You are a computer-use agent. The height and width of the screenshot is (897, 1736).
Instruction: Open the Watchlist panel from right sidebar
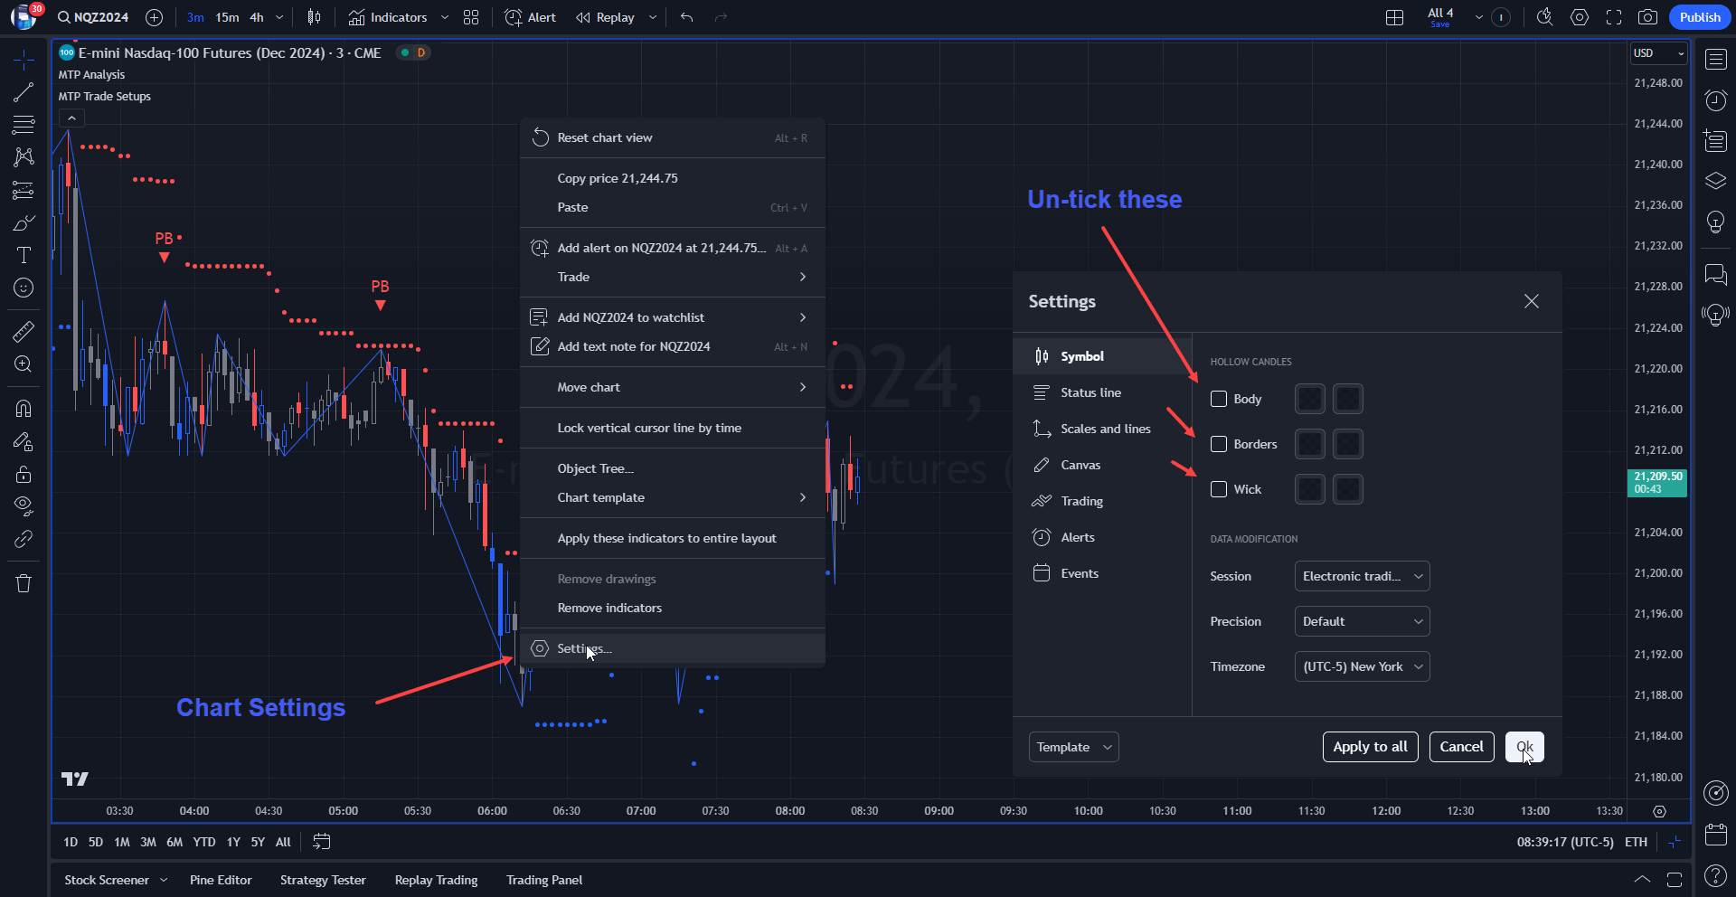coord(1715,59)
